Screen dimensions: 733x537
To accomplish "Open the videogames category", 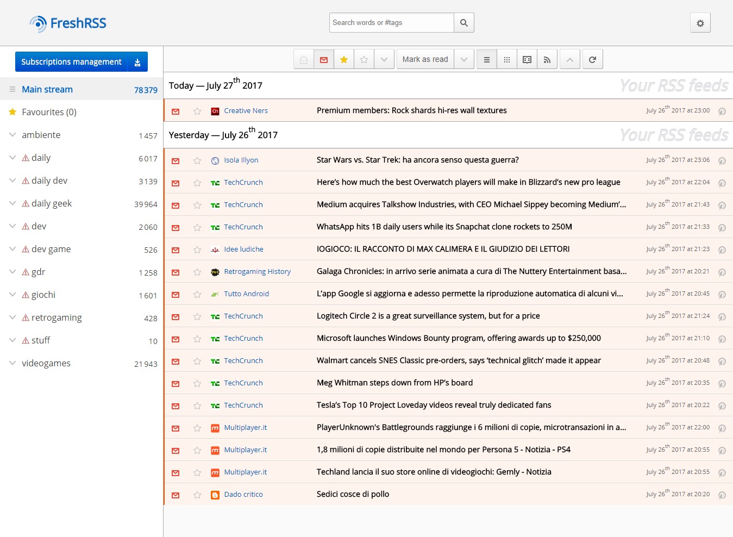I will pyautogui.click(x=46, y=364).
